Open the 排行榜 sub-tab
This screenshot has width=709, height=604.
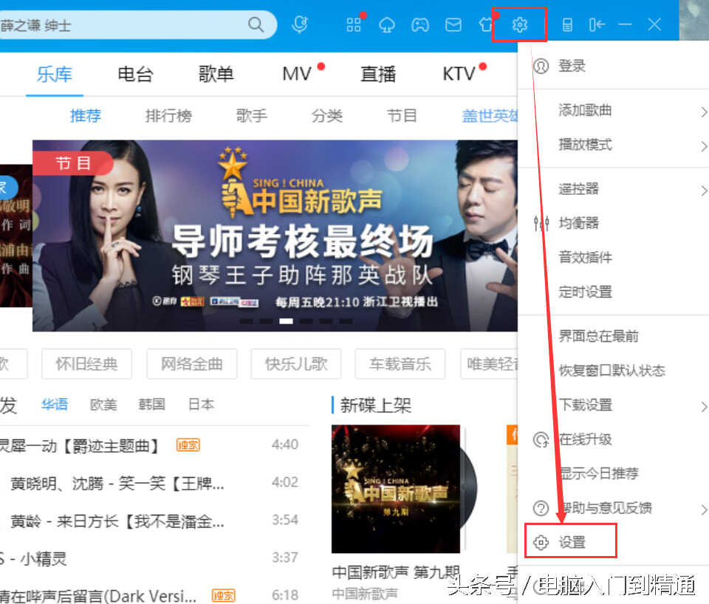pos(168,116)
